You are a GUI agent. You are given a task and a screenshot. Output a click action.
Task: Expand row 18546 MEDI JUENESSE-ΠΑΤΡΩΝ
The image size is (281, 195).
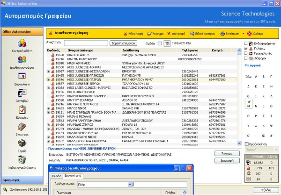click(48, 79)
